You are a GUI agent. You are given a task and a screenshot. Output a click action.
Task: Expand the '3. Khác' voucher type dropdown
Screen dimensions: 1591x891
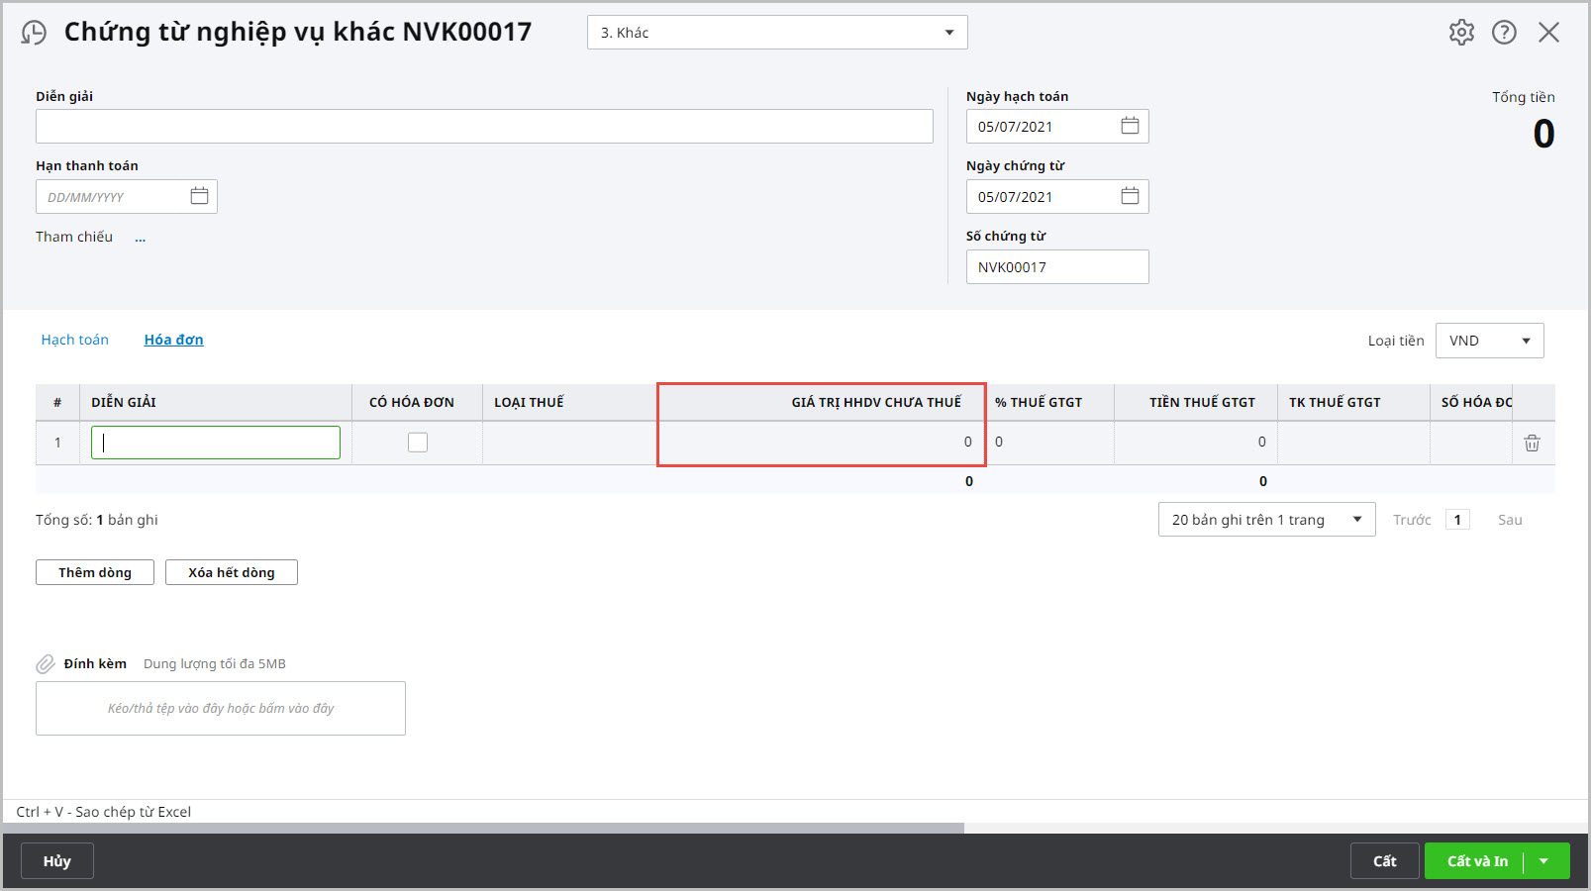(948, 33)
